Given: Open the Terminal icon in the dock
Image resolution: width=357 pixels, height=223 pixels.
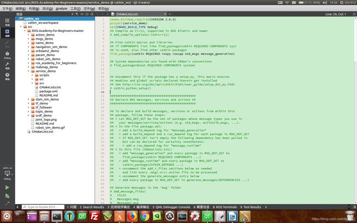Looking at the screenshot, I should pyautogui.click(x=57, y=216).
